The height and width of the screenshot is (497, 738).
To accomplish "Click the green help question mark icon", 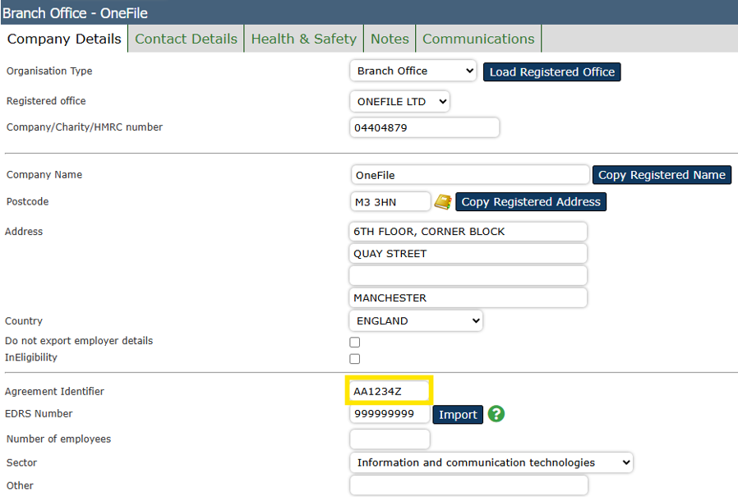I will pyautogui.click(x=496, y=414).
